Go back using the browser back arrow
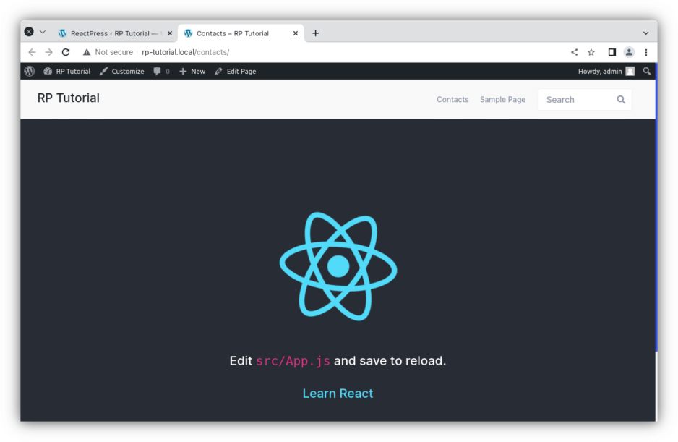Viewport: 678px width, 442px height. (x=32, y=52)
